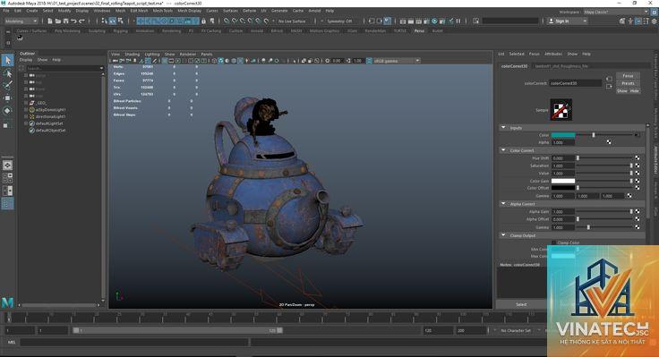Open the Modeling Toolkit icon at top right

[622, 21]
